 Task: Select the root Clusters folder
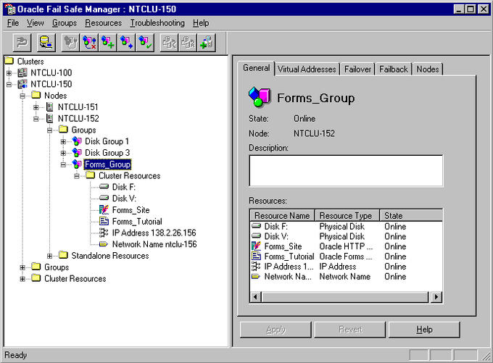pyautogui.click(x=30, y=62)
